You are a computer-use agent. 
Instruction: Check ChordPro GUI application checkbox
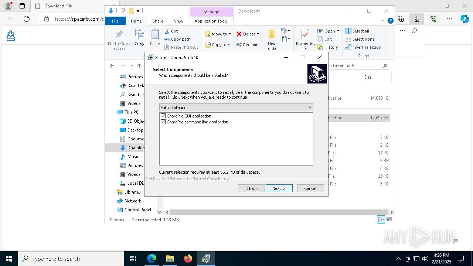(x=163, y=116)
